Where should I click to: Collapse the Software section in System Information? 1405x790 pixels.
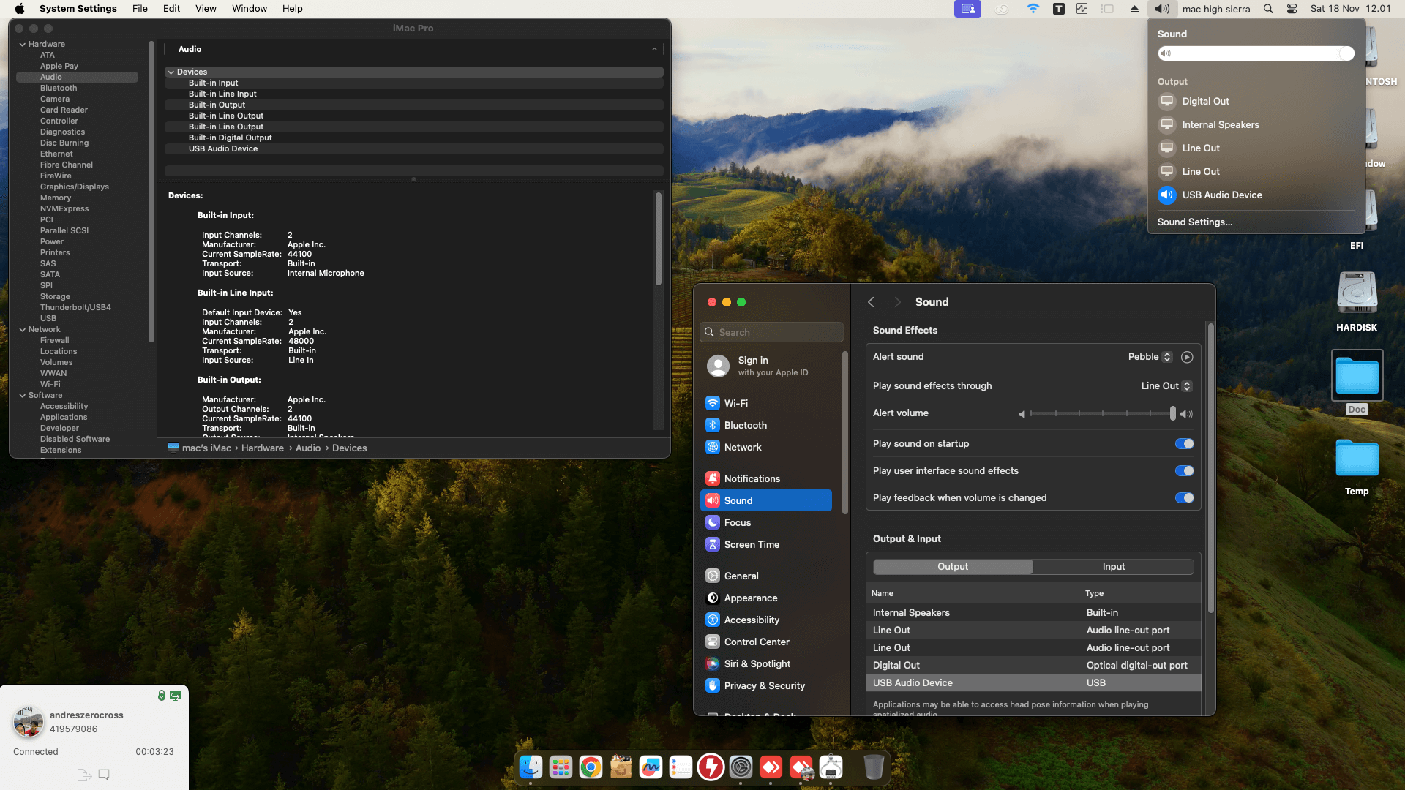click(23, 396)
